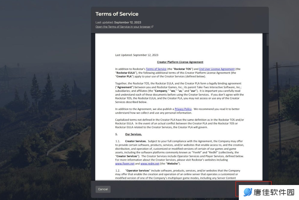Click the Terms of Service dialog title
299x200 pixels.
pos(117,14)
